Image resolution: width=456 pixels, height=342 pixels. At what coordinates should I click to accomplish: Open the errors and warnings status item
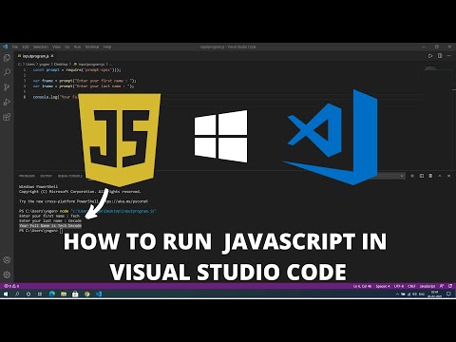click(x=11, y=286)
